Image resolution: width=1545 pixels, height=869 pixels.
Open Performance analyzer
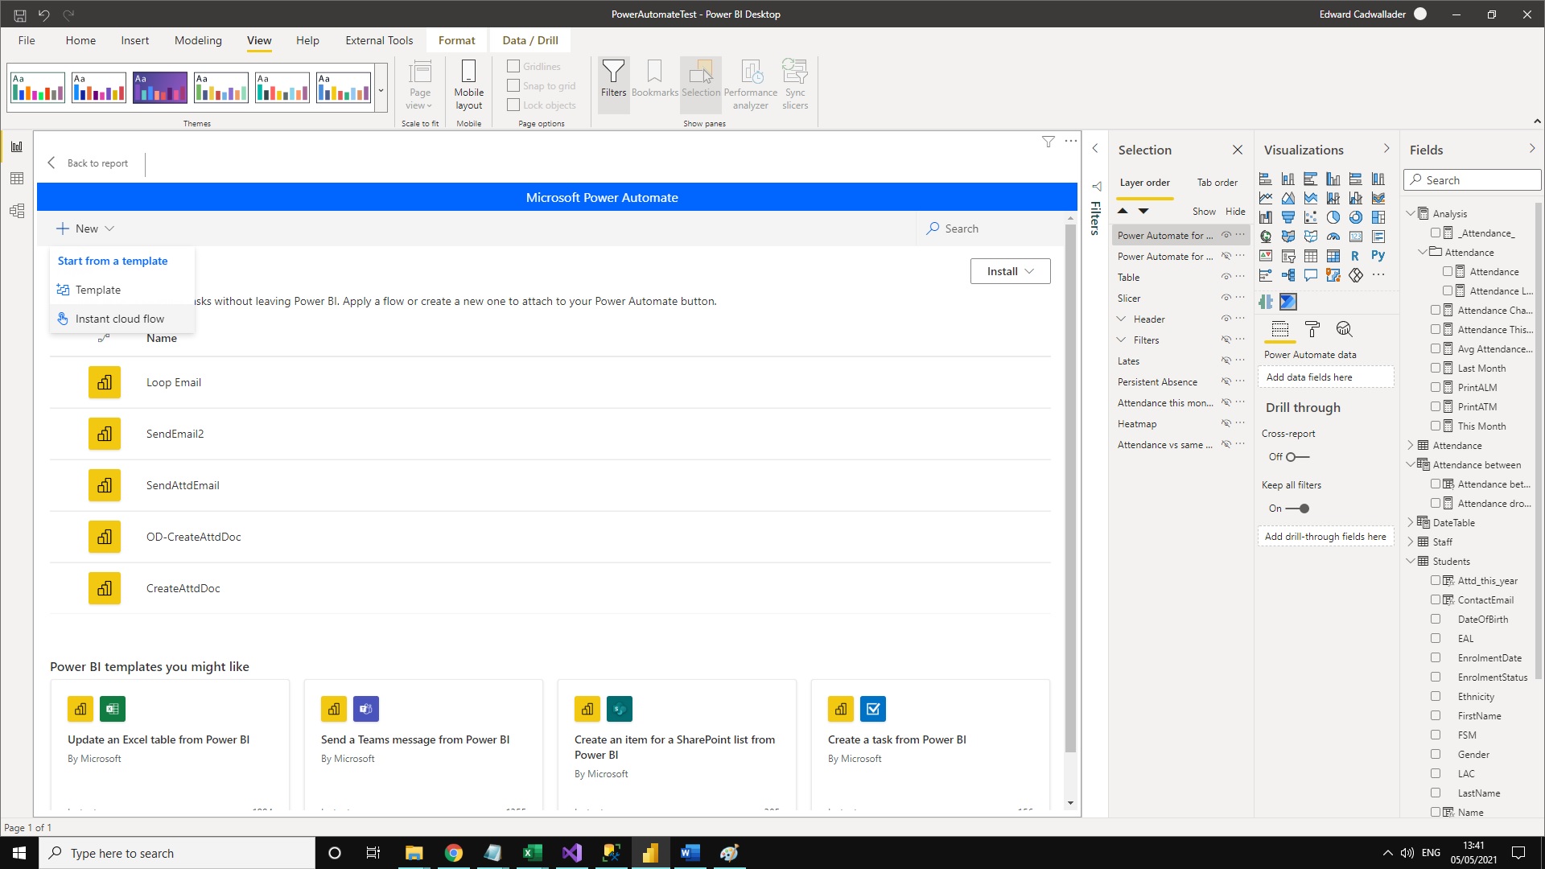[x=750, y=84]
